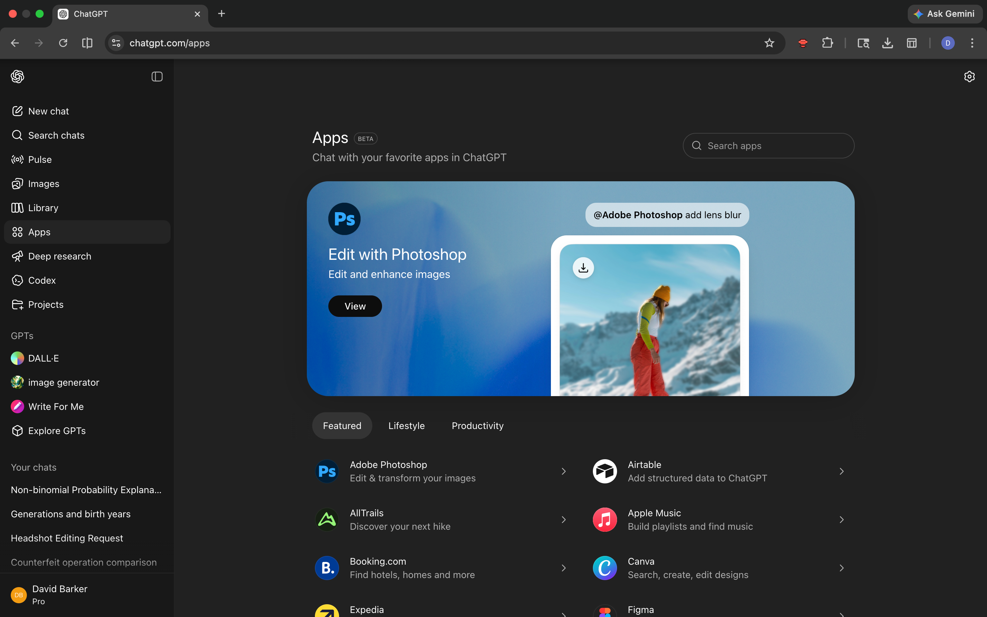
Task: Reload the page
Action: click(x=63, y=43)
